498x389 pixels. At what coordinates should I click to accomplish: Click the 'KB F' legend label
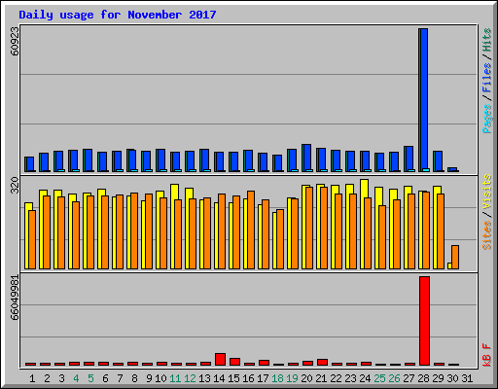click(487, 355)
